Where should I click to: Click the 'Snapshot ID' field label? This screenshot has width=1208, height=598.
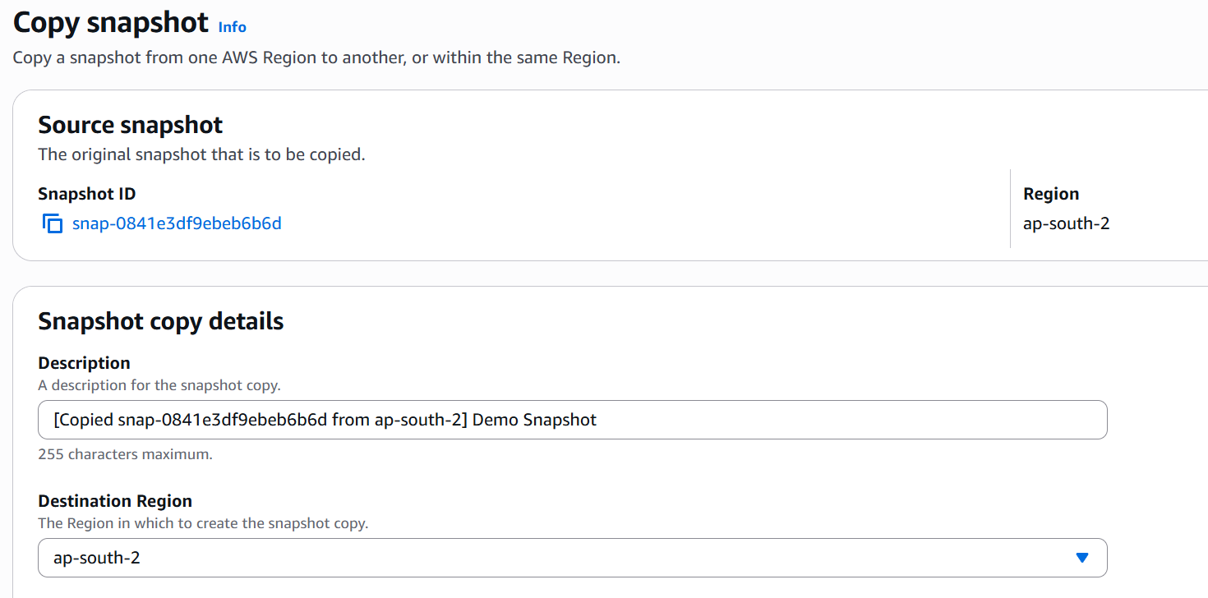click(x=86, y=194)
